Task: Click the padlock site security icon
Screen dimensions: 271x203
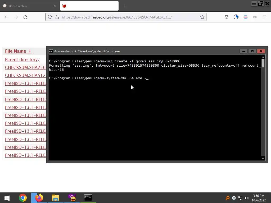Action: pos(57,17)
